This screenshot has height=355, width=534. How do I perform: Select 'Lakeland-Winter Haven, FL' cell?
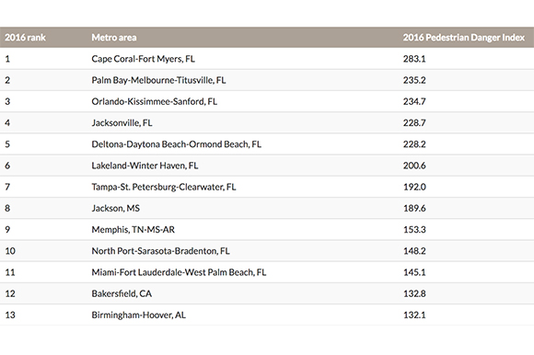[145, 166]
